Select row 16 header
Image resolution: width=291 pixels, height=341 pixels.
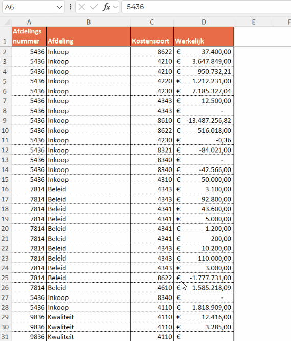[x=5, y=189]
